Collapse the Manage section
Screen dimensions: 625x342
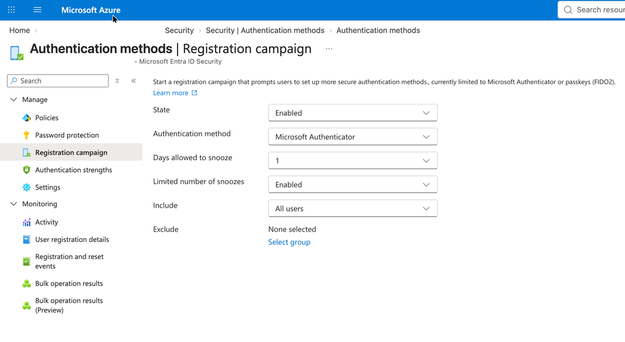point(13,100)
